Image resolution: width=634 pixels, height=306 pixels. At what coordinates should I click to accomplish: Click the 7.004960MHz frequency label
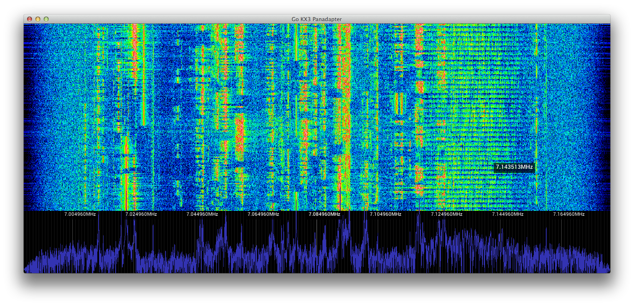[80, 214]
